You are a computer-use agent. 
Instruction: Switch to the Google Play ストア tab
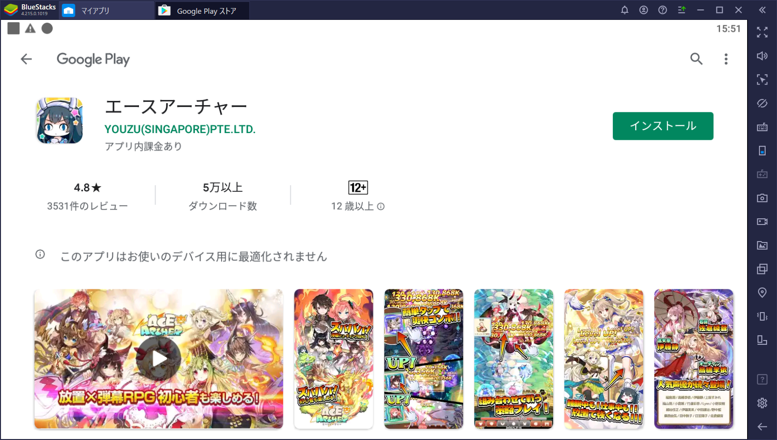click(203, 10)
